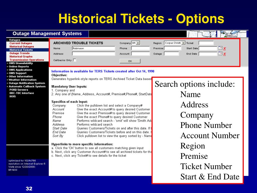Open the End Date calendar picker icon
The width and height of the screenshot is (257, 193).
(220, 54)
